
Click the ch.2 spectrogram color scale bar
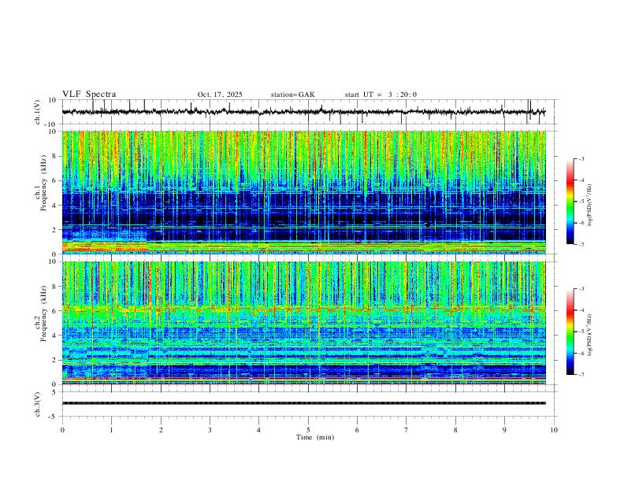(x=570, y=332)
